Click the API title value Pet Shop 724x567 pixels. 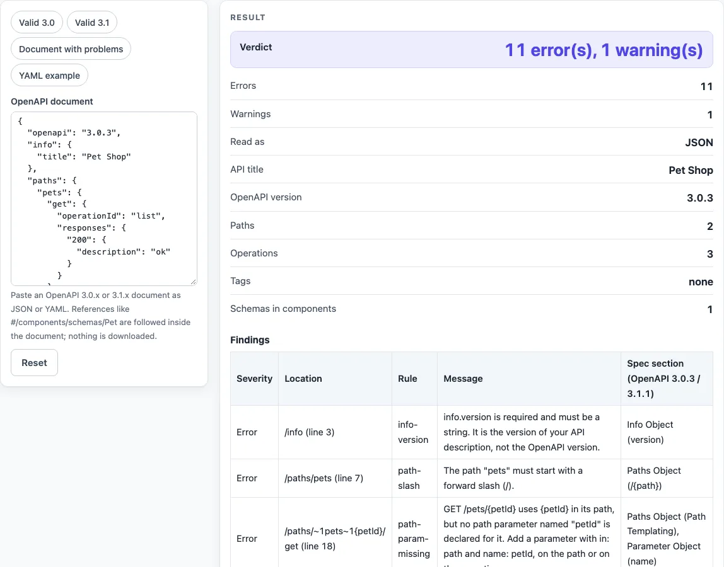(691, 169)
